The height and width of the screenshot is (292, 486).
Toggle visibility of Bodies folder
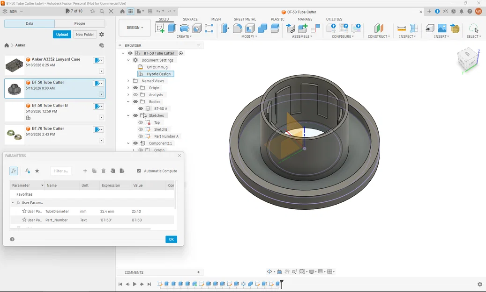click(135, 102)
